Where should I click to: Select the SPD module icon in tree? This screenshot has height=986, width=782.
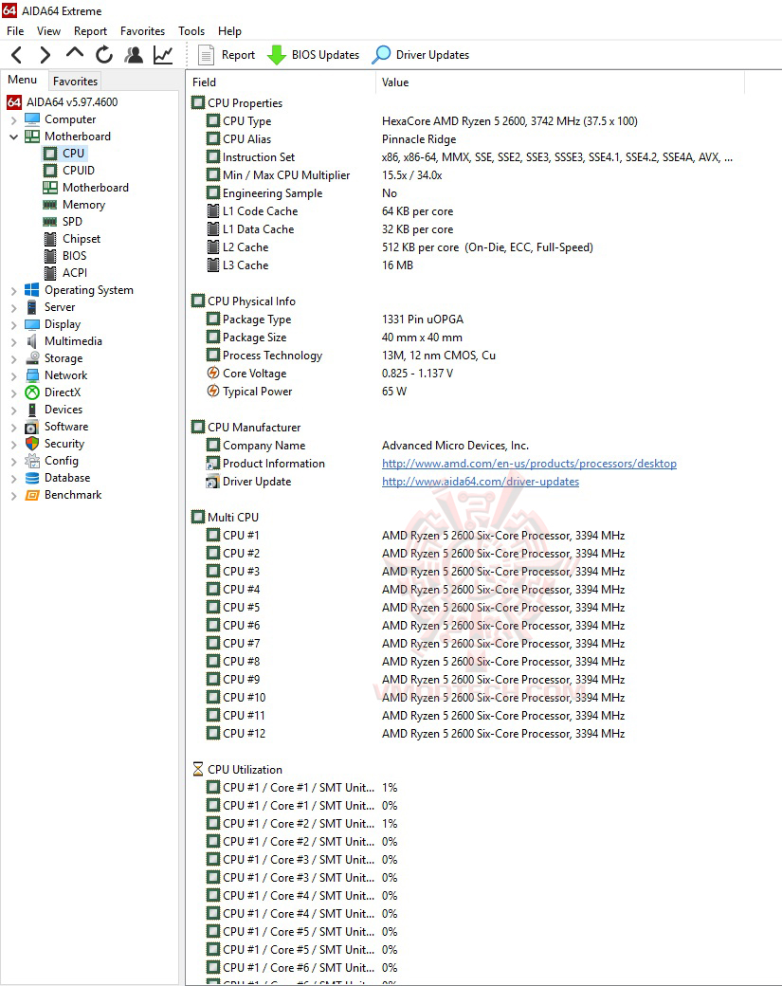[x=50, y=221]
